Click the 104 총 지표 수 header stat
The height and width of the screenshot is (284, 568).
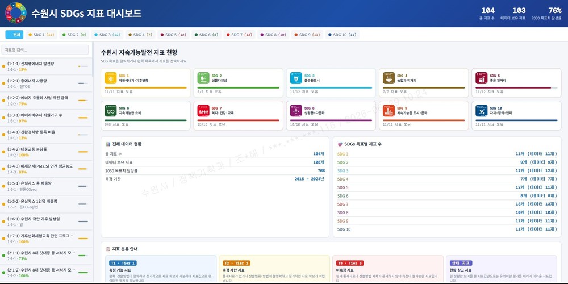487,14
